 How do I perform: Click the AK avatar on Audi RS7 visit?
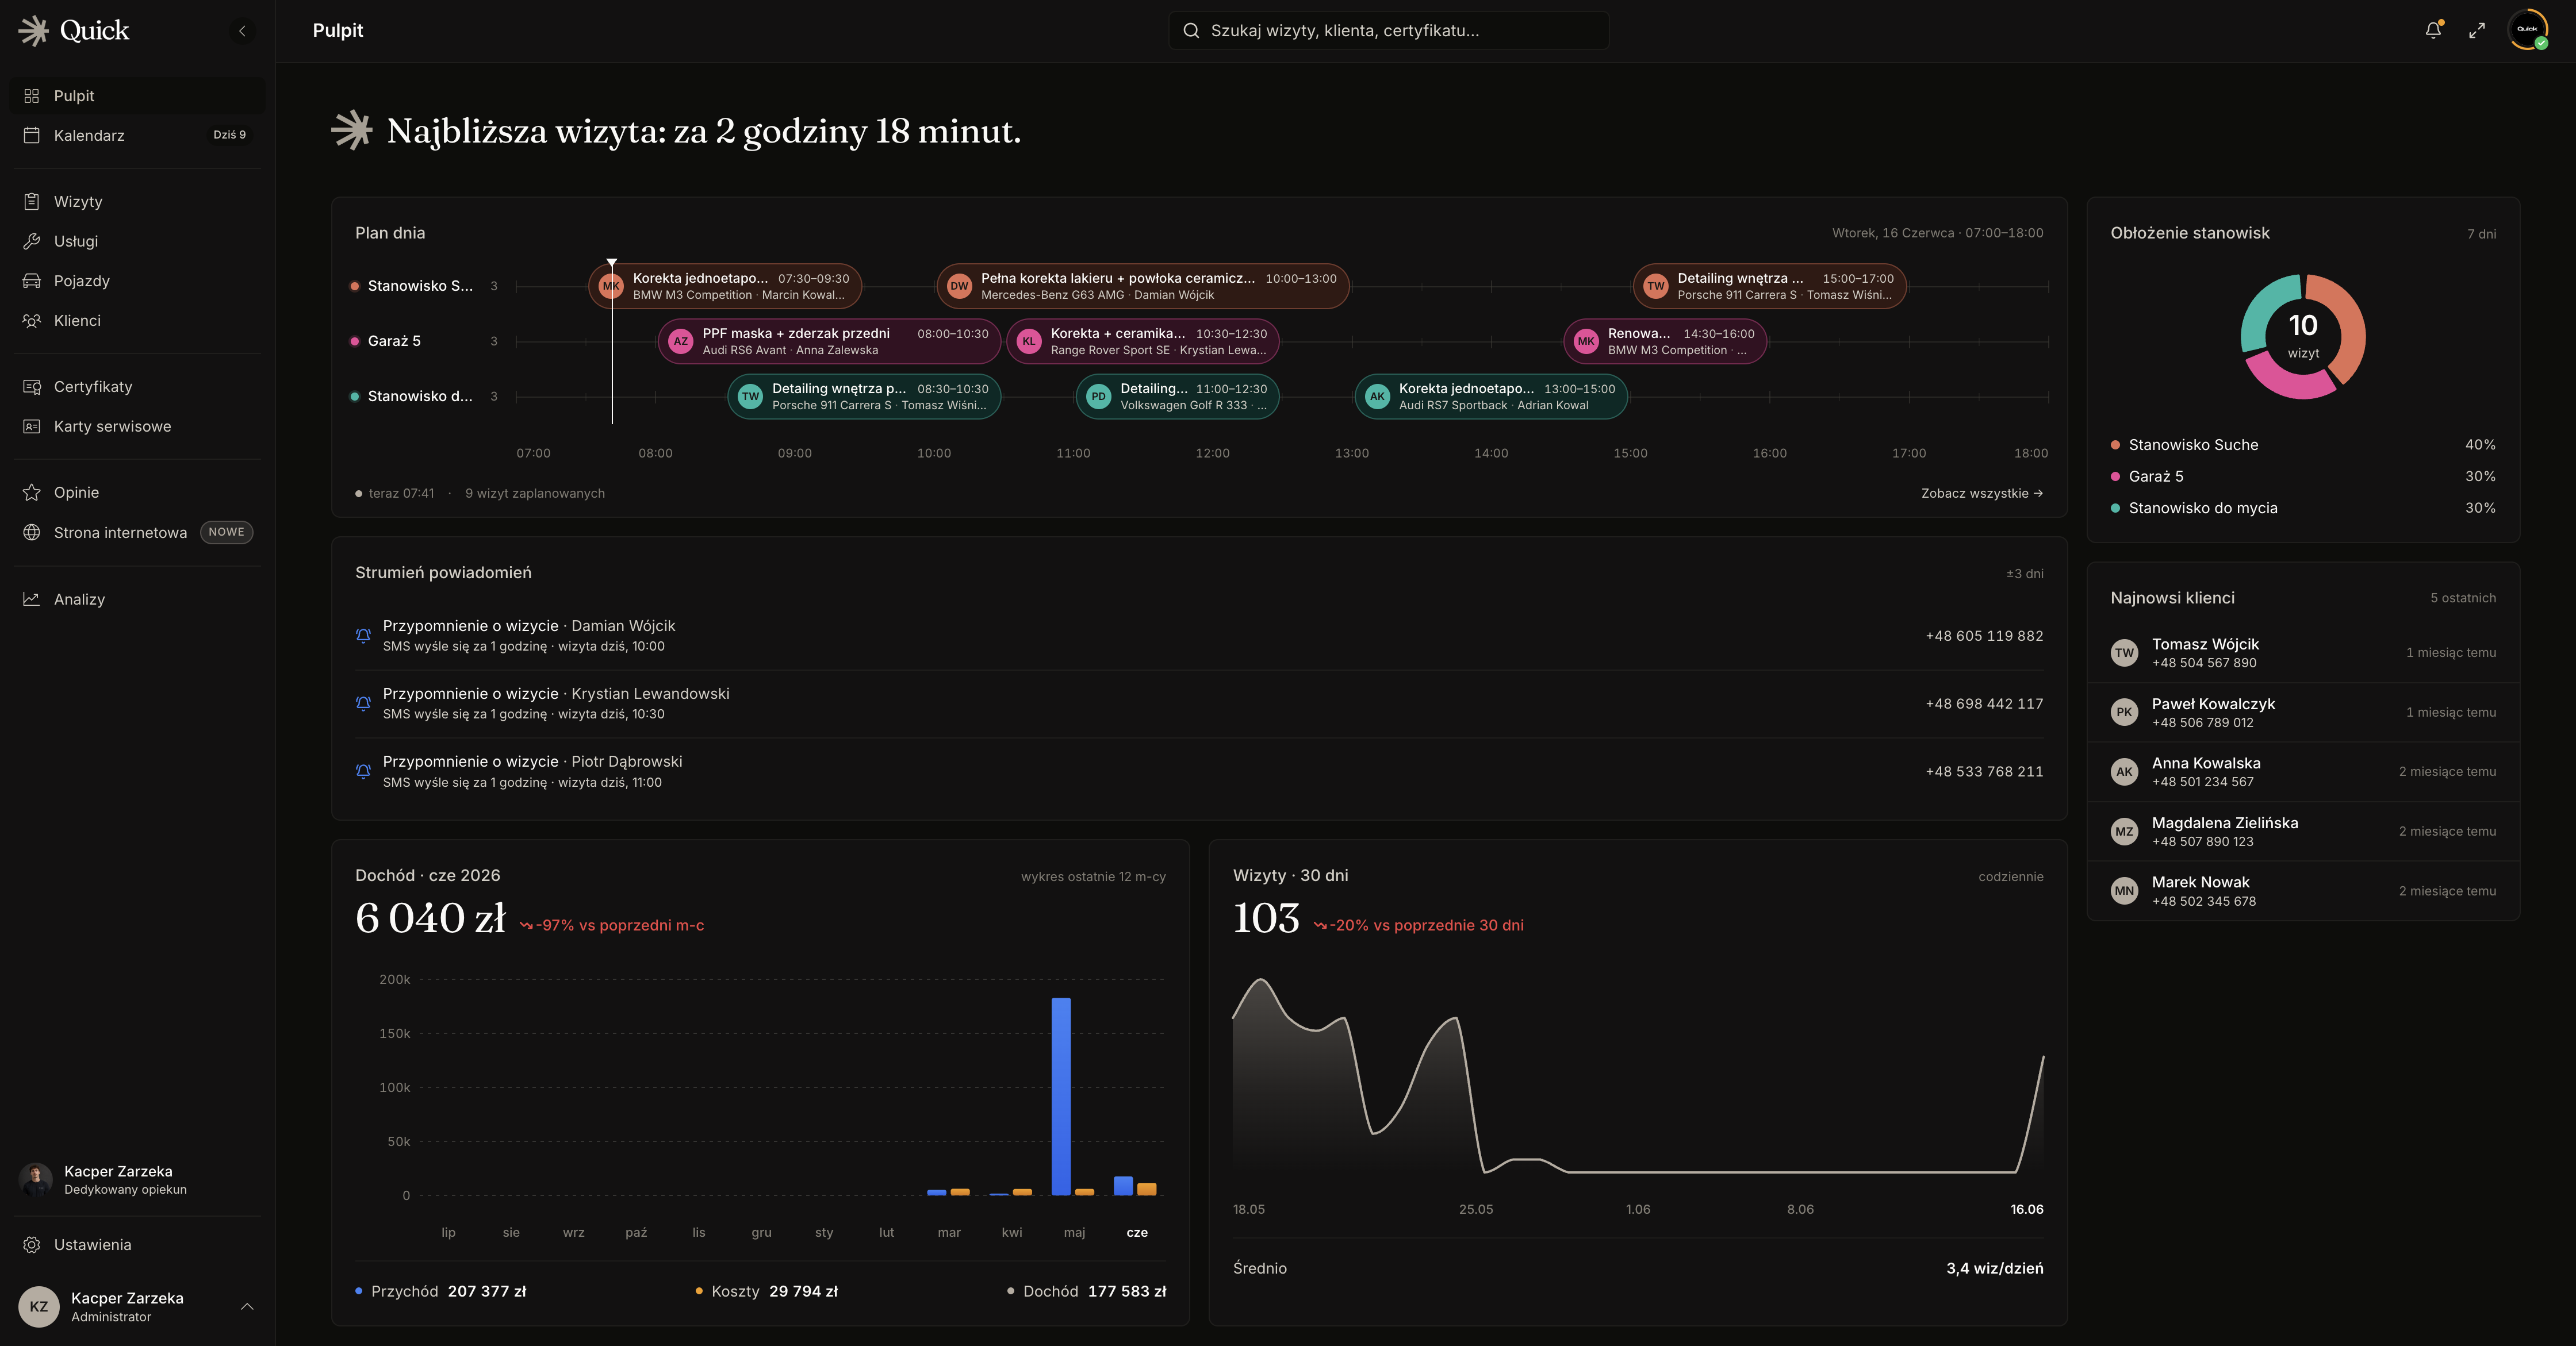coord(1377,397)
